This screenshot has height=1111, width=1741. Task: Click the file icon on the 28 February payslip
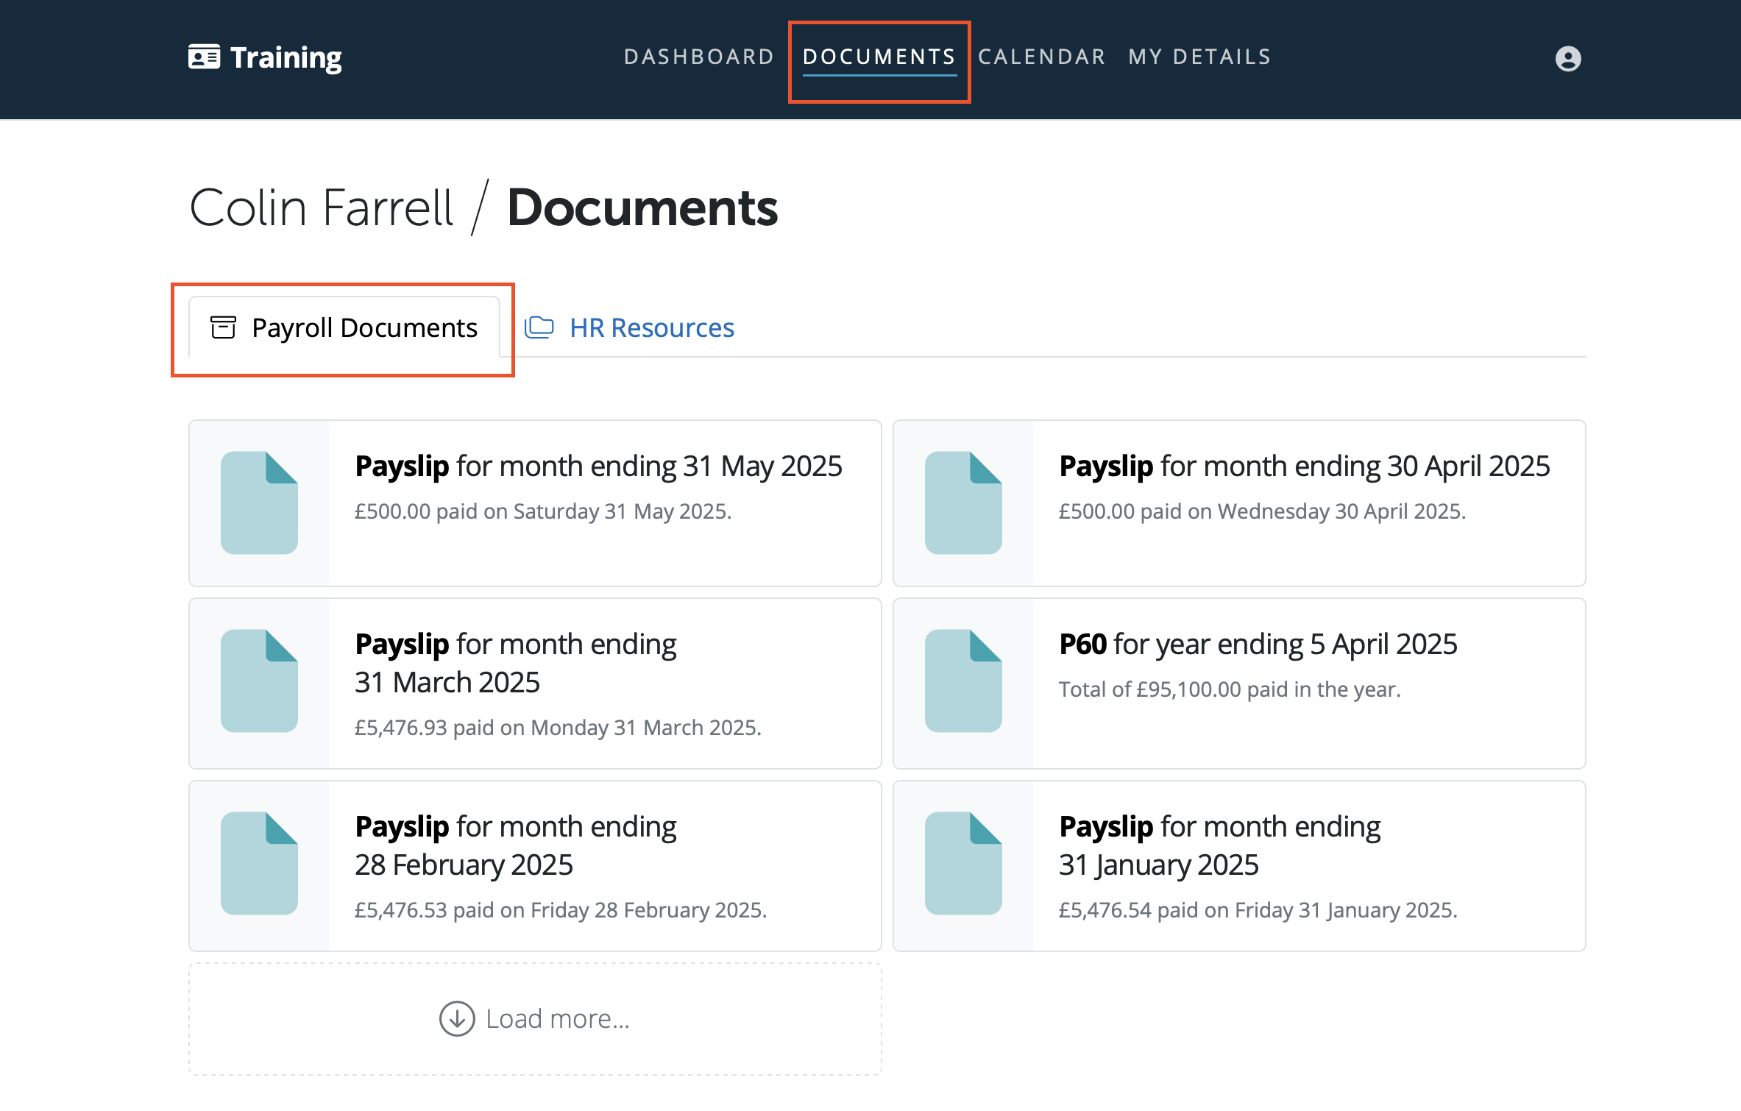[259, 862]
